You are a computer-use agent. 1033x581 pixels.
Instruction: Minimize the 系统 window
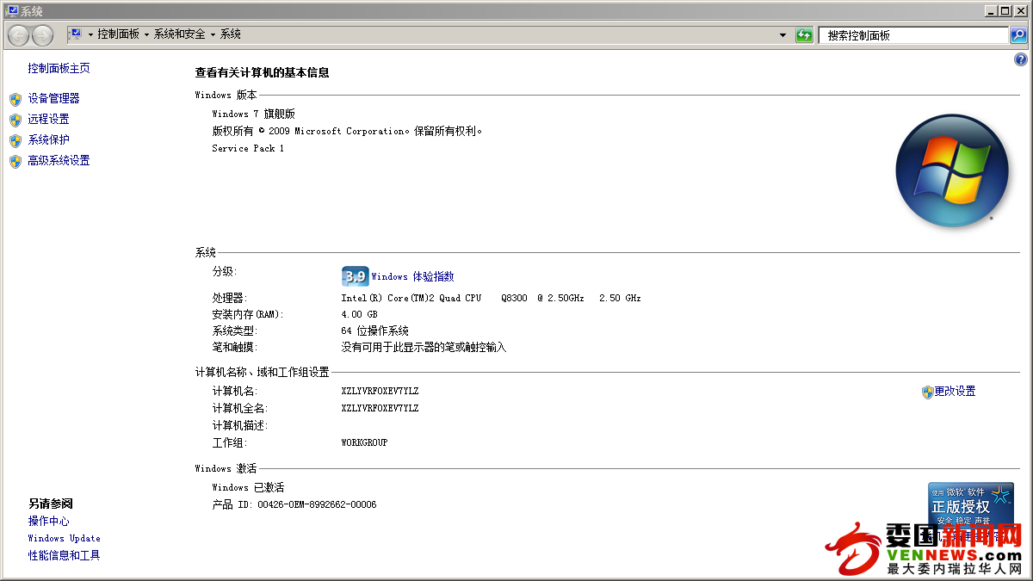990,10
